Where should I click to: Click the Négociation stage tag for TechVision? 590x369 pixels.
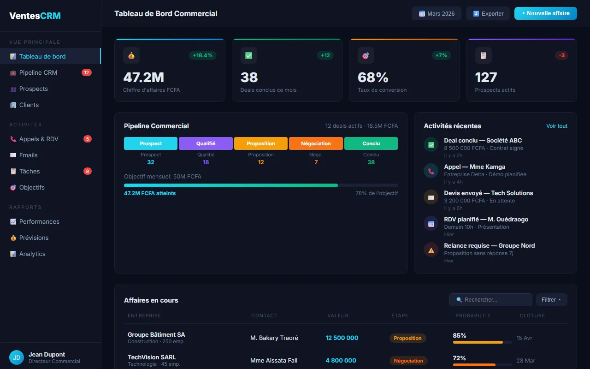click(x=408, y=361)
